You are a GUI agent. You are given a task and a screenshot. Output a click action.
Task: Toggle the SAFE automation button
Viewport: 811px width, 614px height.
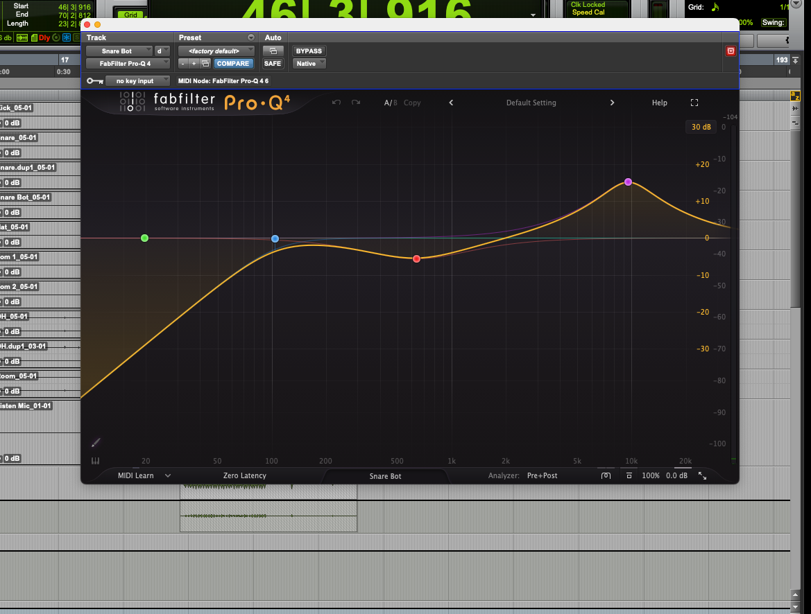(x=273, y=63)
